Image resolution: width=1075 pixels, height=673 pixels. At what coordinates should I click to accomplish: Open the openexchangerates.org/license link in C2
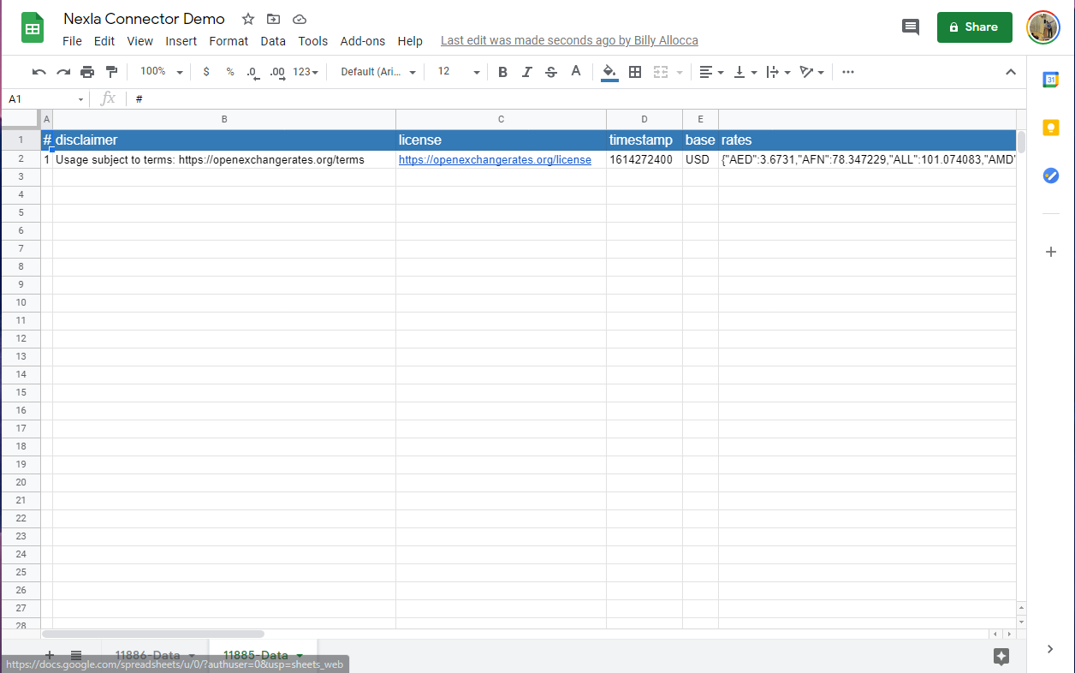495,160
